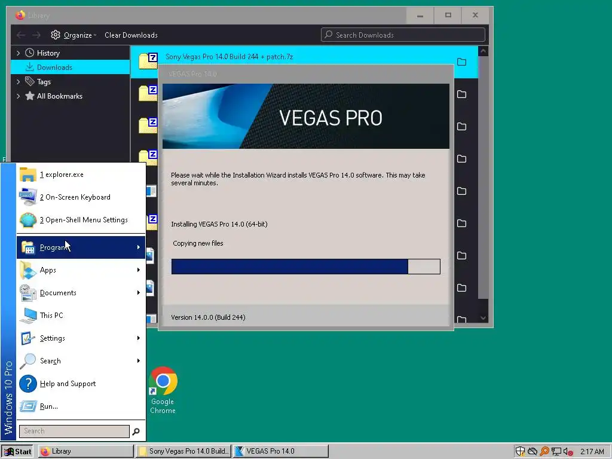Expand the Tags tree item

tap(18, 81)
